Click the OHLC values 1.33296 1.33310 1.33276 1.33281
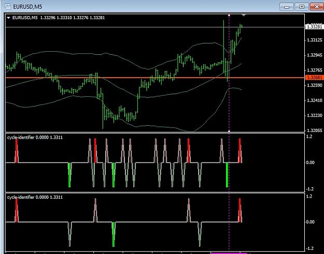This screenshot has height=254, width=324. [73, 18]
